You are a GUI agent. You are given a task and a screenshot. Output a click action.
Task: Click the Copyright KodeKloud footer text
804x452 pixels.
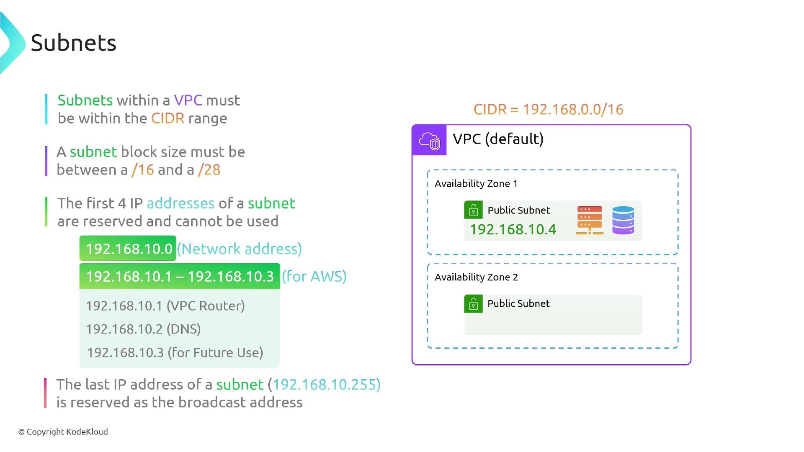click(63, 432)
